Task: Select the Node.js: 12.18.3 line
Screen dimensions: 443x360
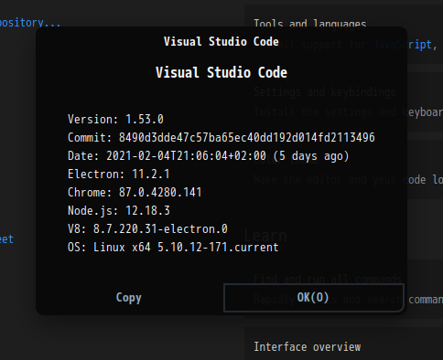Action: click(119, 211)
